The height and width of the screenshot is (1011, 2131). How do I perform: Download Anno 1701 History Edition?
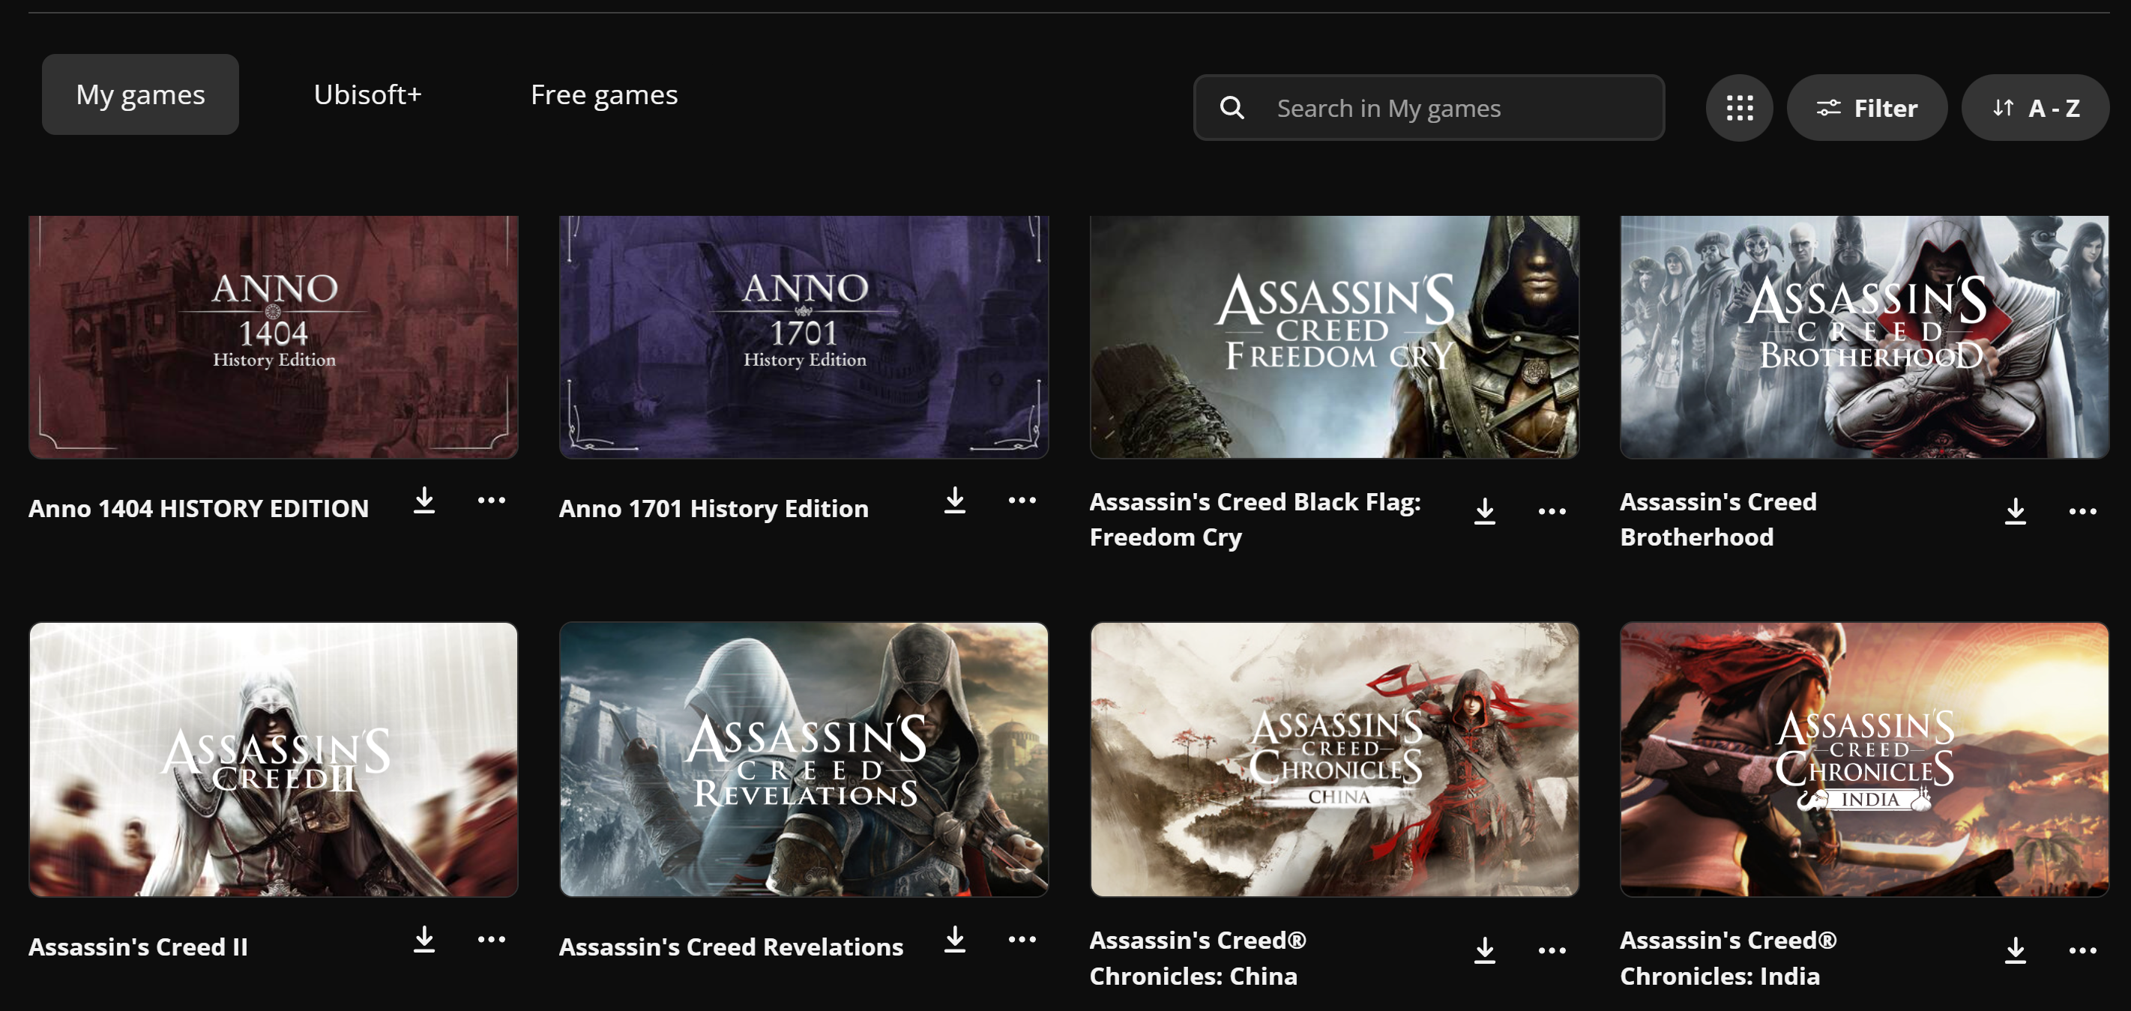tap(955, 501)
